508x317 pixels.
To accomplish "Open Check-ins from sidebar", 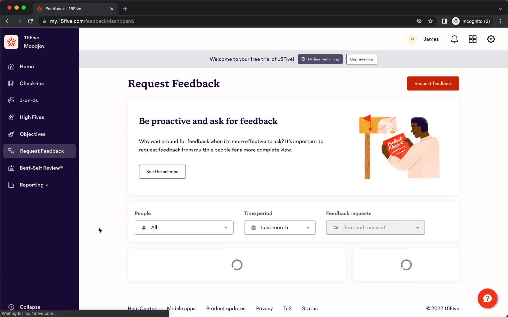I will (31, 83).
